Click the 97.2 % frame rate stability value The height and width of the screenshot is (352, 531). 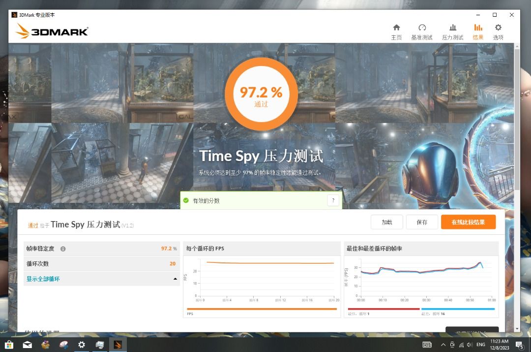coord(169,249)
